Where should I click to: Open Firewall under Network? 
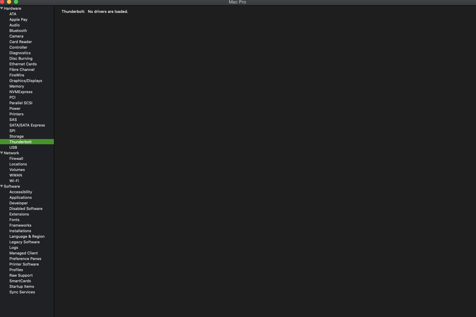click(x=16, y=158)
